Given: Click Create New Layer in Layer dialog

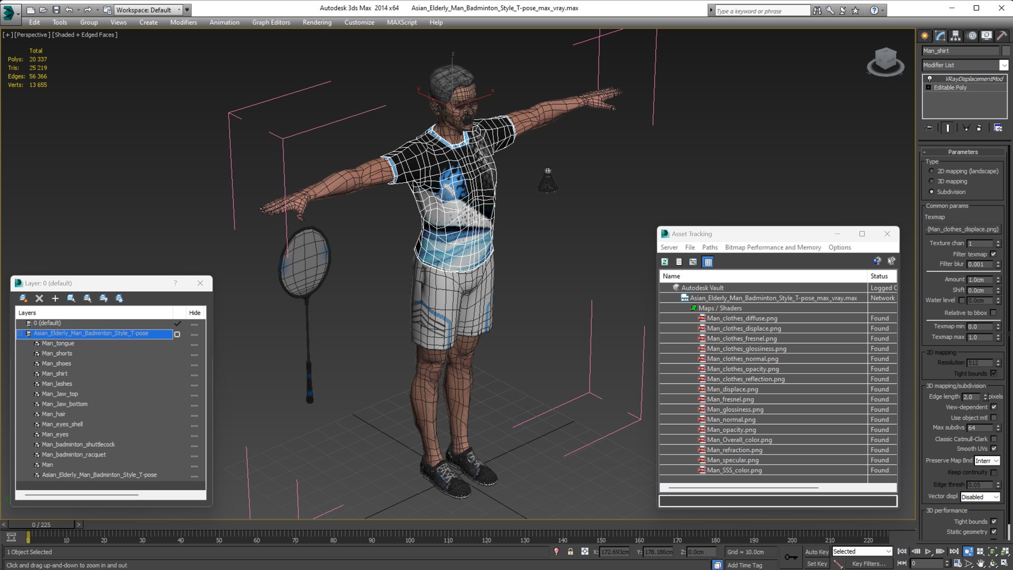Looking at the screenshot, I should [23, 298].
